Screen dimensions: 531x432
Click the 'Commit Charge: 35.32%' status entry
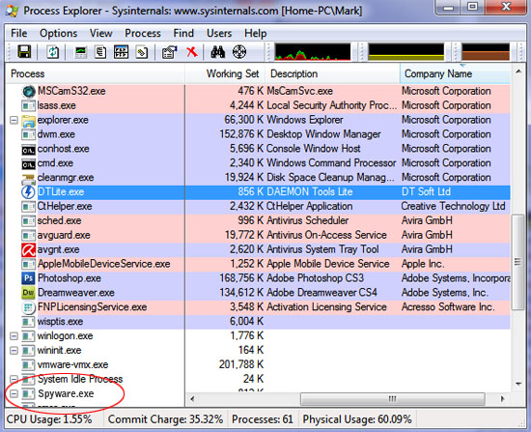(165, 419)
